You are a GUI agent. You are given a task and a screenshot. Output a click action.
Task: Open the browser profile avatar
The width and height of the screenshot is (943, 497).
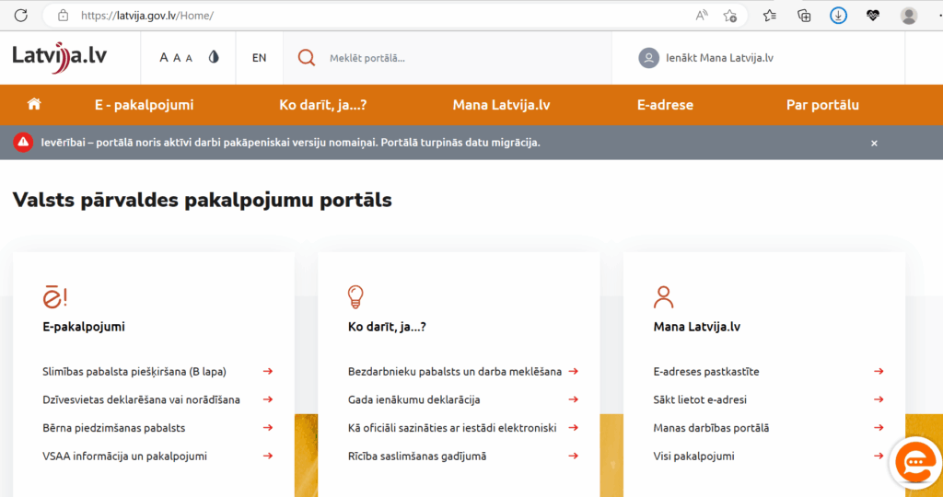coord(909,16)
